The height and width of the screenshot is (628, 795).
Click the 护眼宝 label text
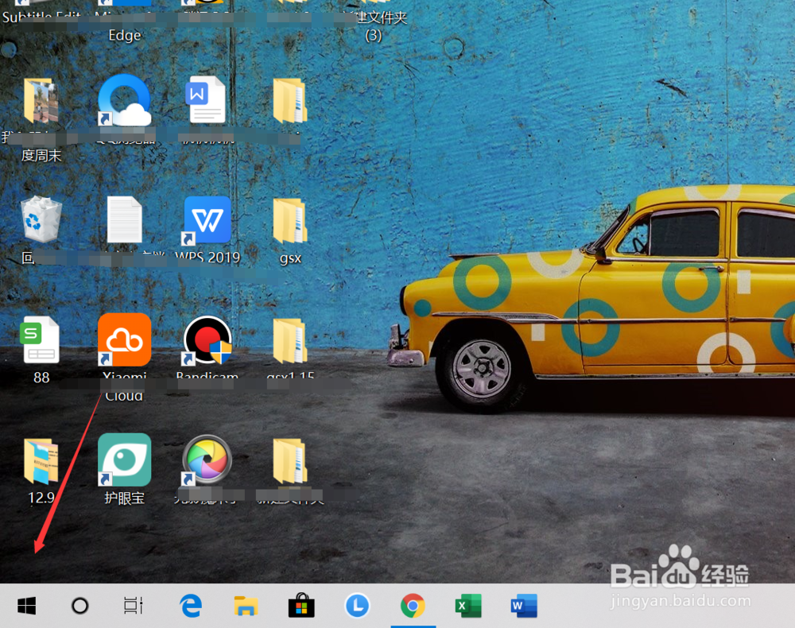click(124, 498)
